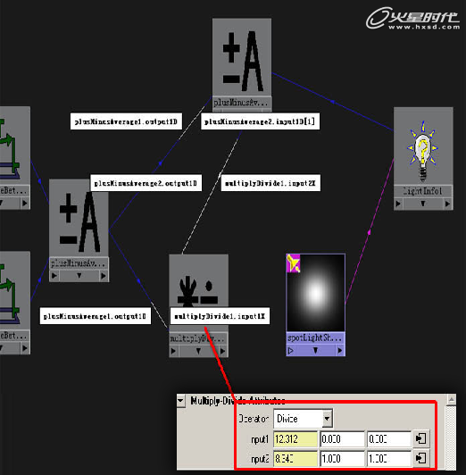Collapse the Multiply-Divide Attributes section
466x475 pixels.
click(x=180, y=401)
